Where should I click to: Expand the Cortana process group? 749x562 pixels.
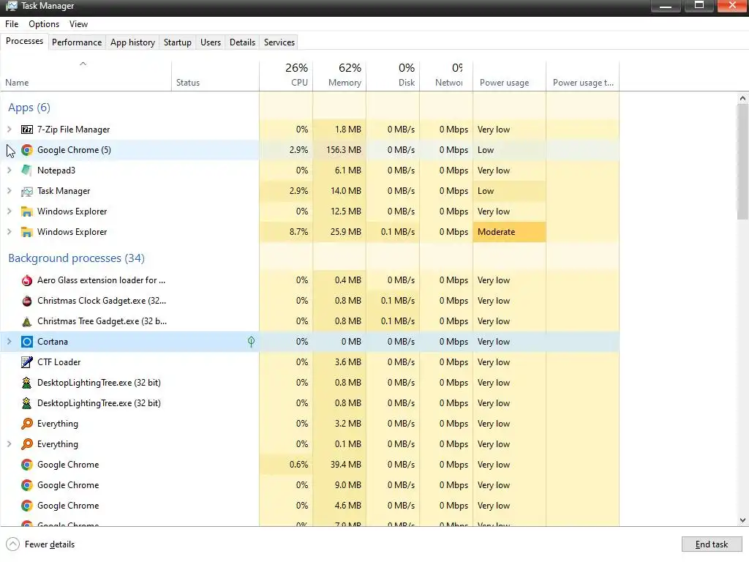[x=9, y=342]
